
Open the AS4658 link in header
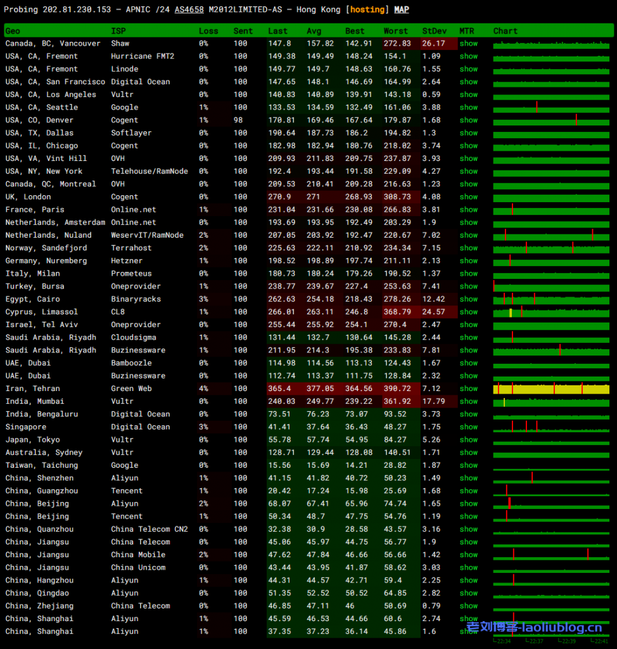tap(189, 10)
